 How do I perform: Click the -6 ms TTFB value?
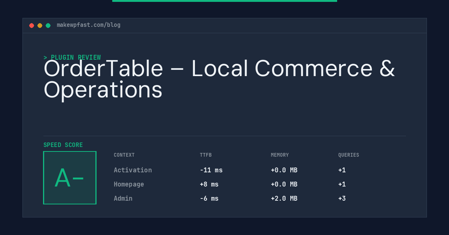coord(209,198)
